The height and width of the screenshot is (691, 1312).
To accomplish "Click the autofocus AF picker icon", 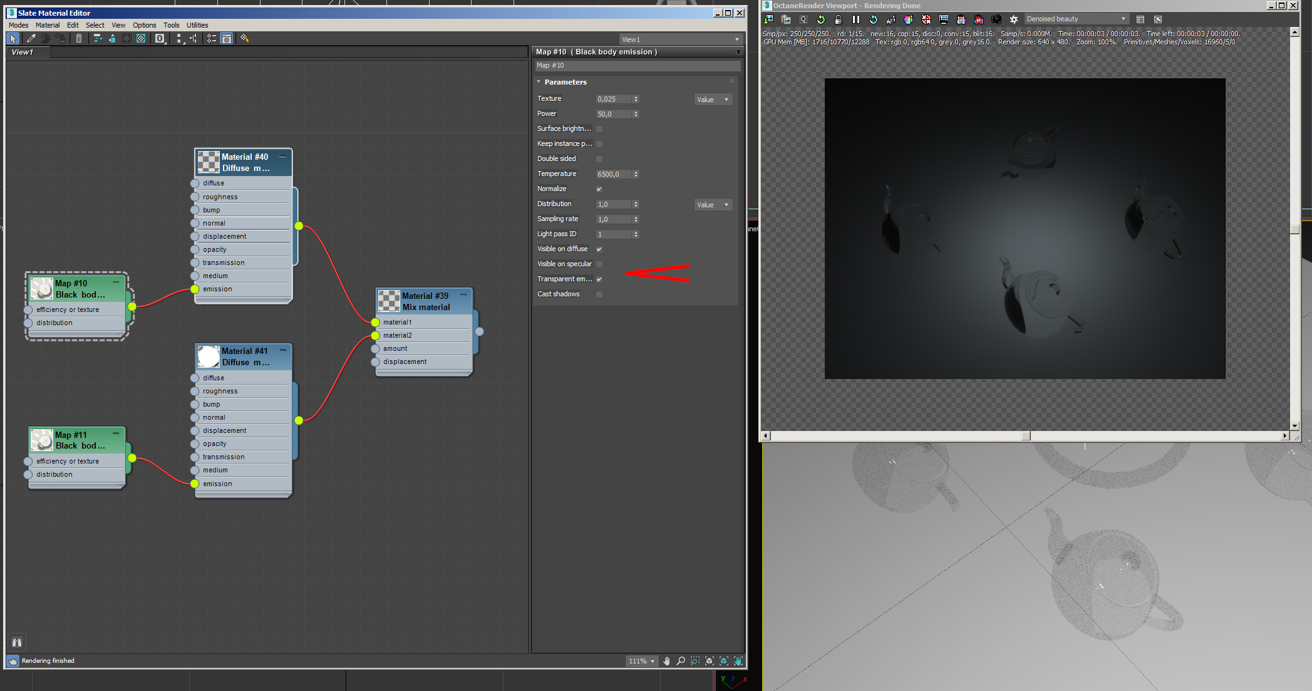I will [891, 19].
